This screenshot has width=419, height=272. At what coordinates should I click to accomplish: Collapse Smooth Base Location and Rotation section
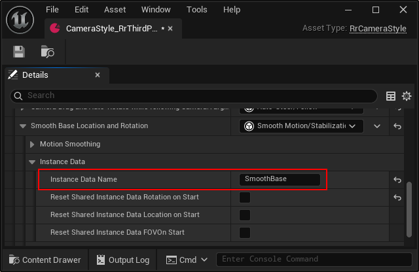pyautogui.click(x=23, y=126)
